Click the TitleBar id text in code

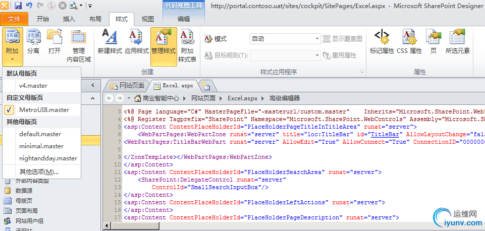point(385,134)
